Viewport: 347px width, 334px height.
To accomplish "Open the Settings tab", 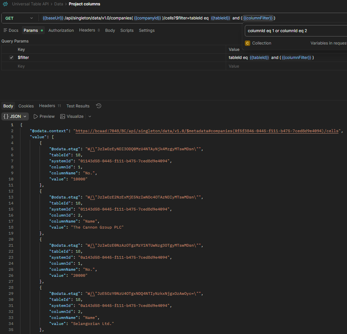I will coord(147,30).
